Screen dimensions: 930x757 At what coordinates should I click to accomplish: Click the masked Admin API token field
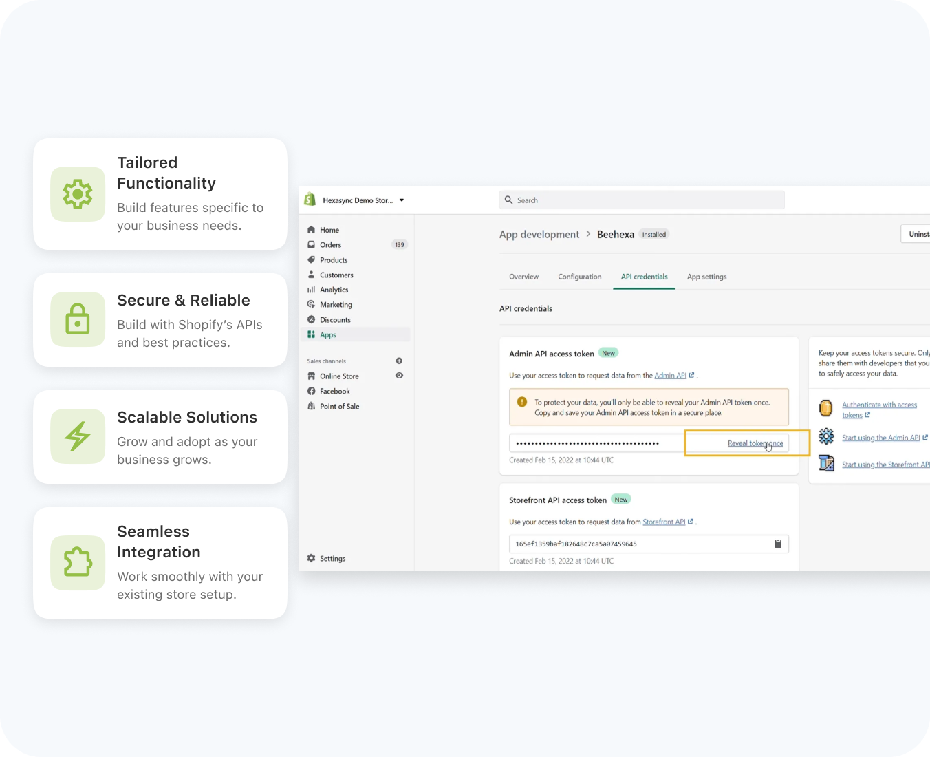(x=596, y=443)
